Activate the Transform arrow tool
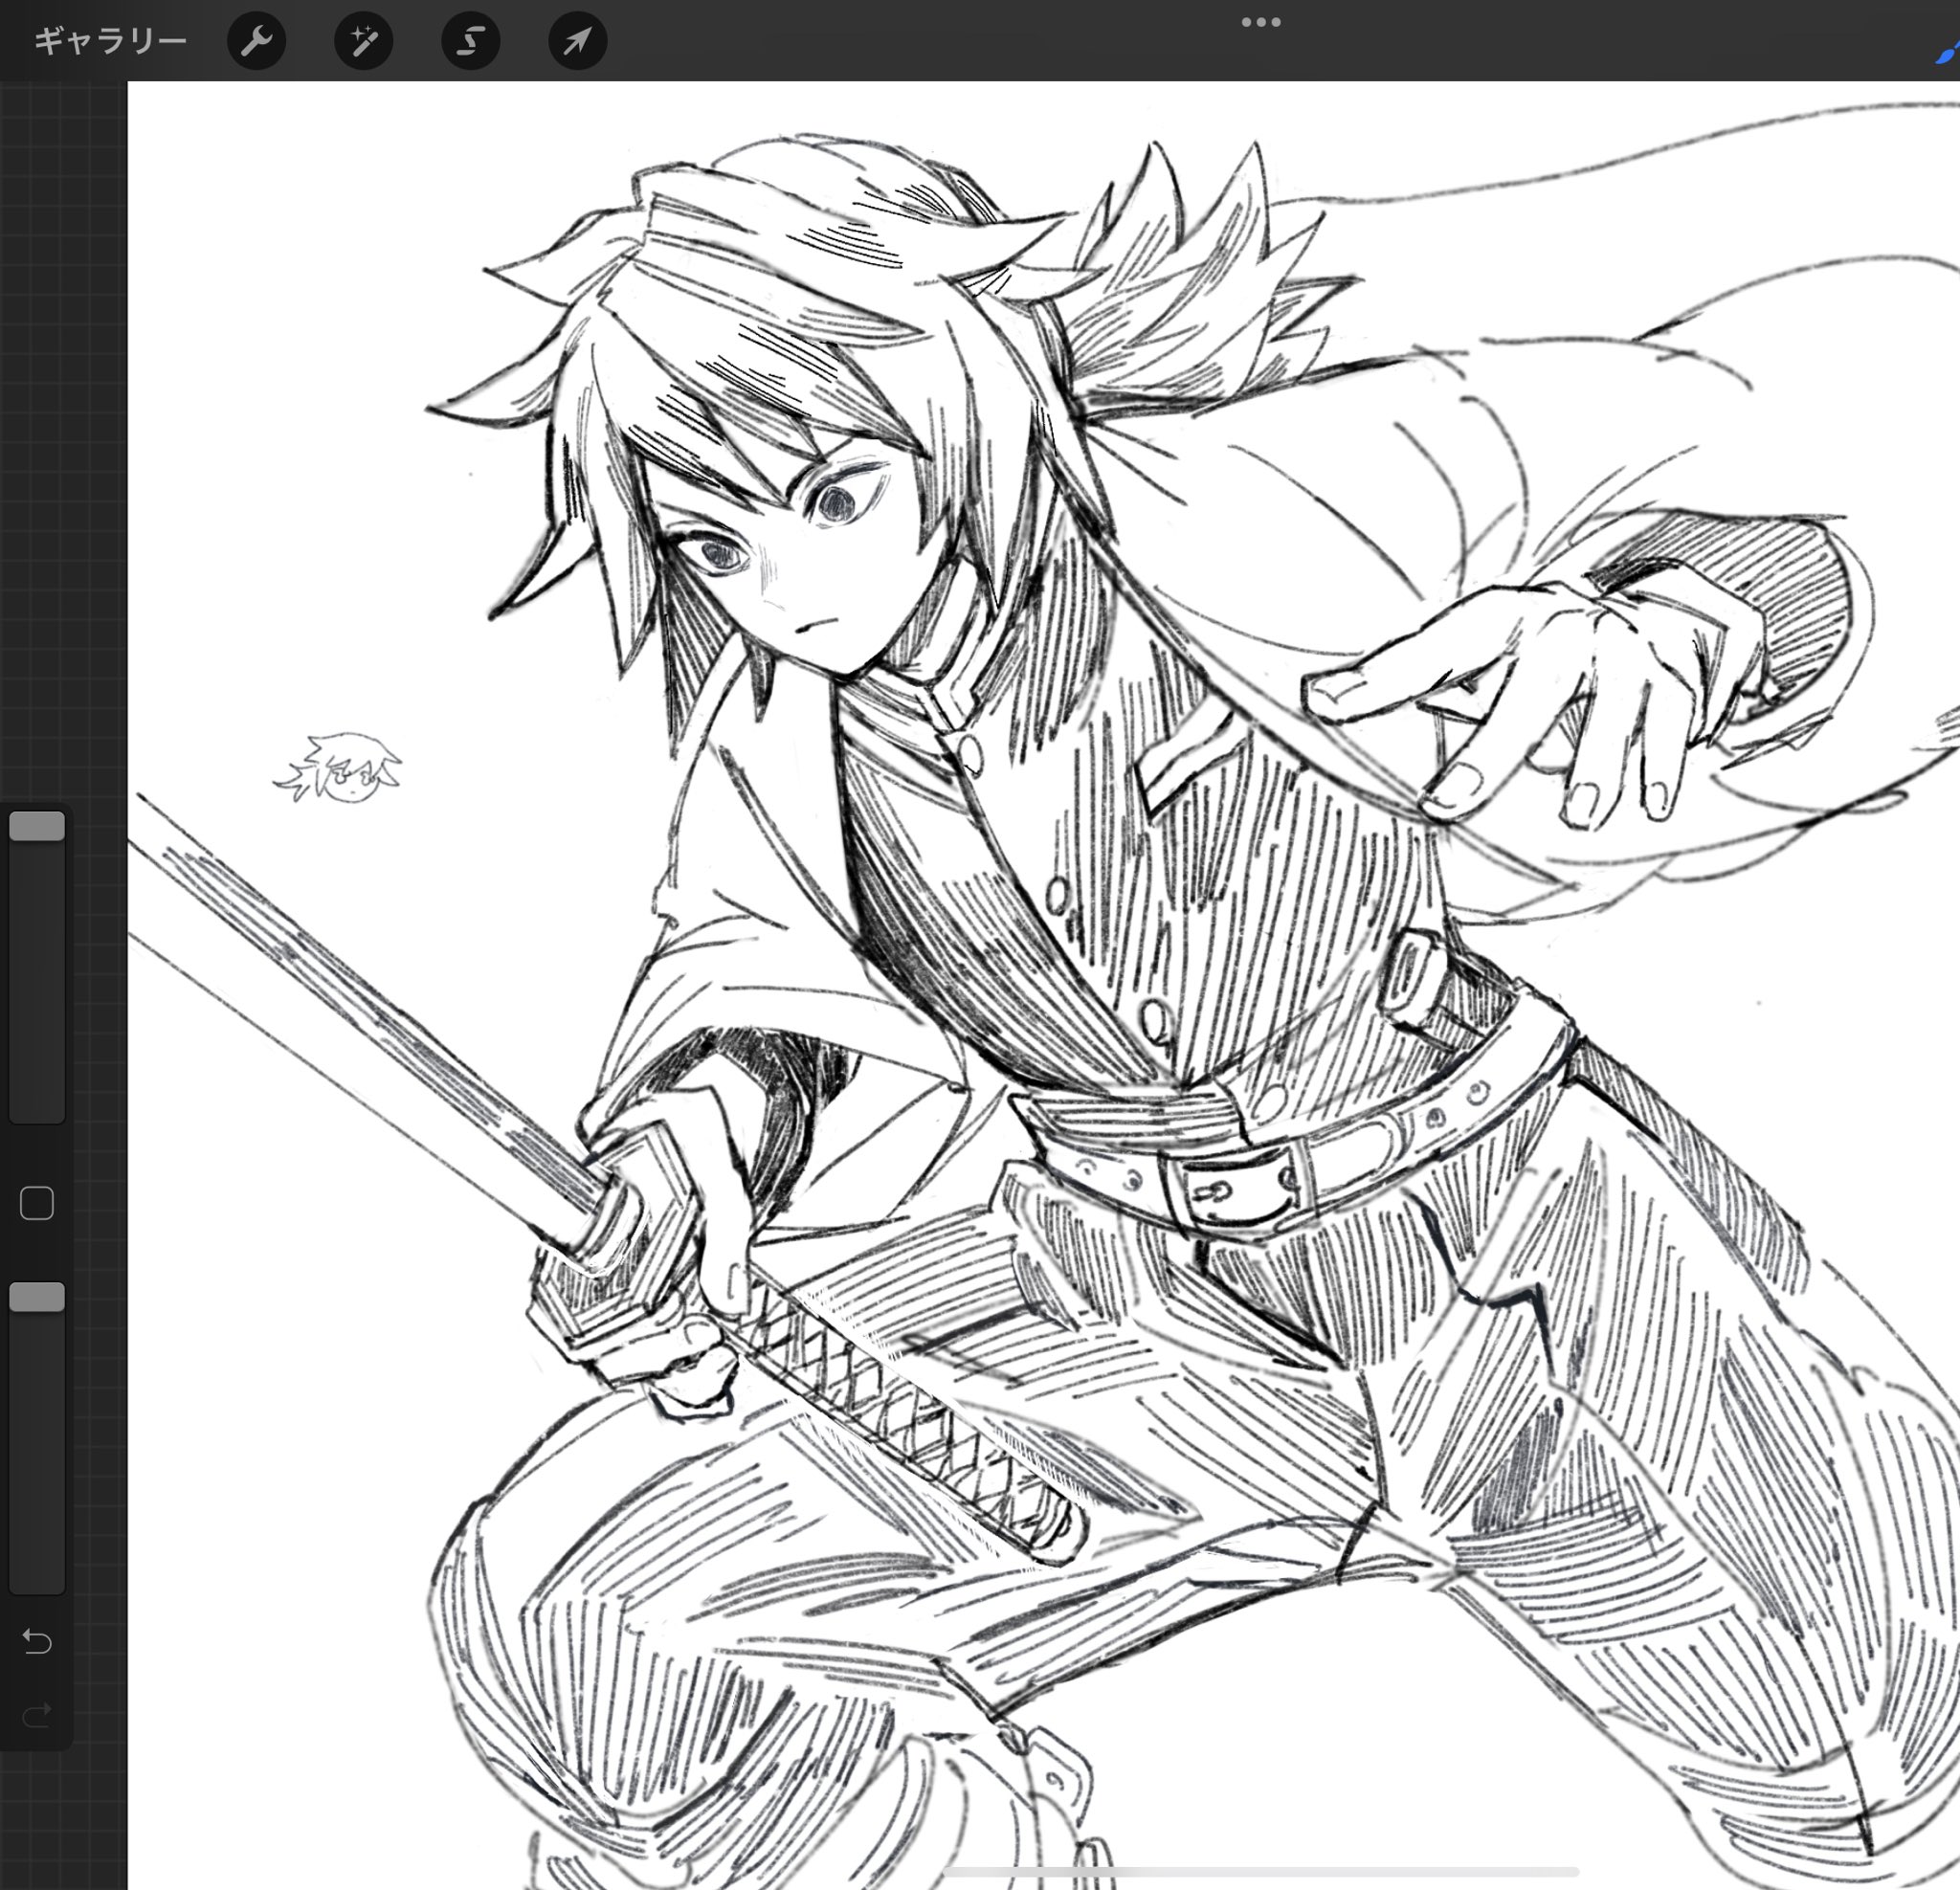Screen dimensions: 1960x1890 coord(577,41)
